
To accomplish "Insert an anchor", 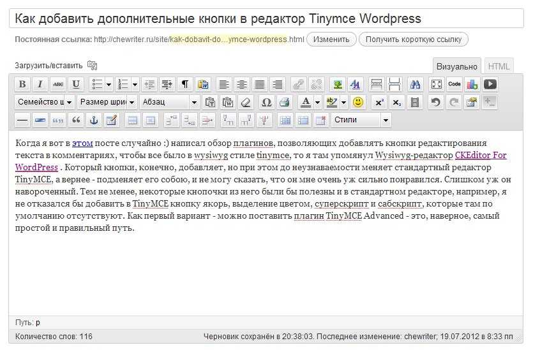I will point(94,120).
